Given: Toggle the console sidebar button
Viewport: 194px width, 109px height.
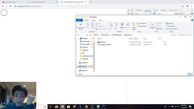Looking at the screenshot, I should coord(129,13).
